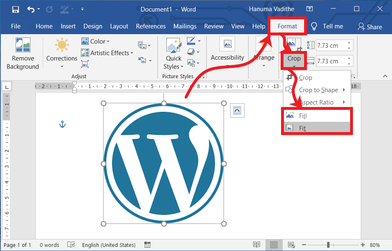Switch to the Format tab
This screenshot has width=392, height=251.
(287, 26)
